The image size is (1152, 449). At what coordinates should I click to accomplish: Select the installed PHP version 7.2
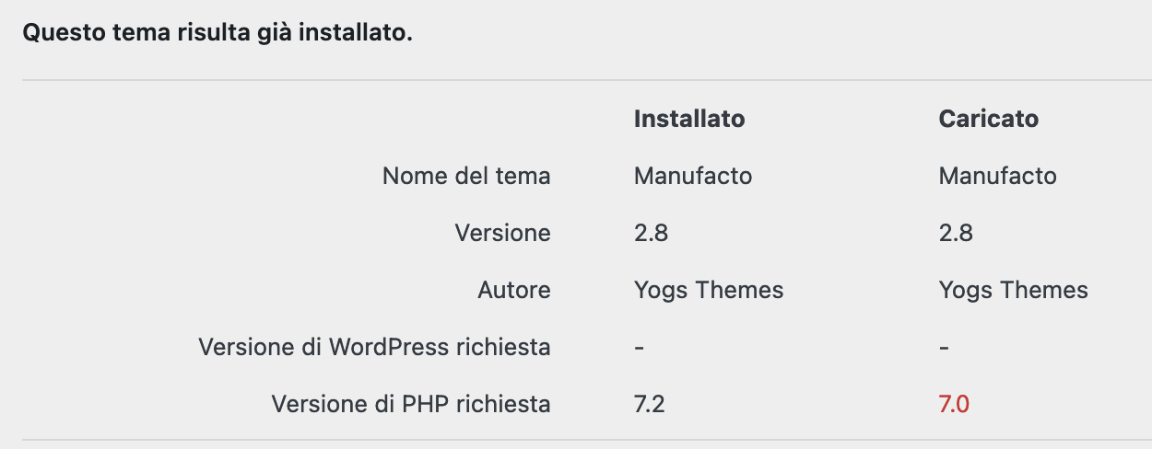click(x=650, y=404)
